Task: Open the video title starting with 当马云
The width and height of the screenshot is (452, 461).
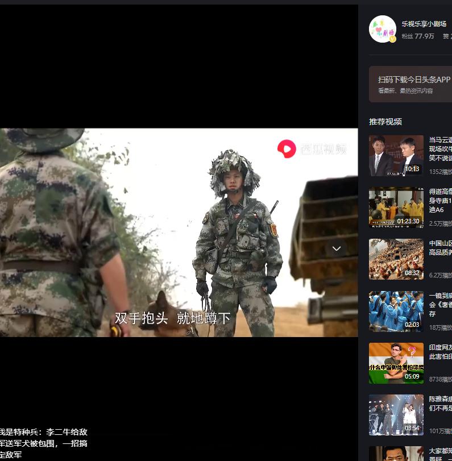Action: [440, 149]
